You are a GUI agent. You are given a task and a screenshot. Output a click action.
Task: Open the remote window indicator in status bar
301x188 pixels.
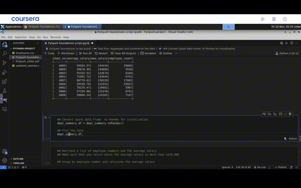coord(3,167)
